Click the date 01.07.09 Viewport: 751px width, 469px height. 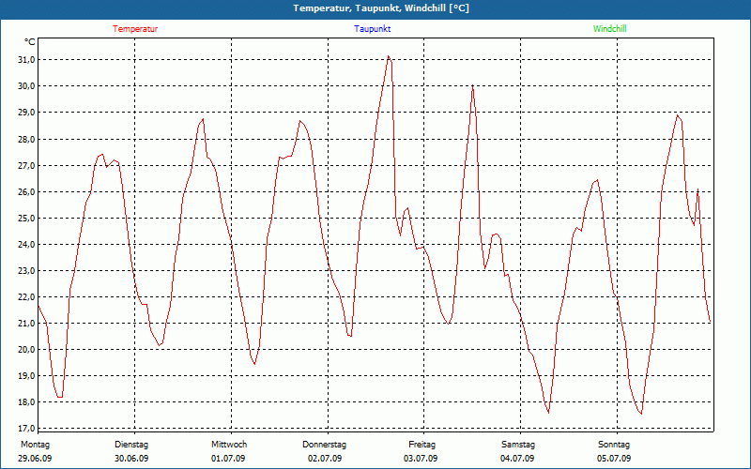pos(228,459)
